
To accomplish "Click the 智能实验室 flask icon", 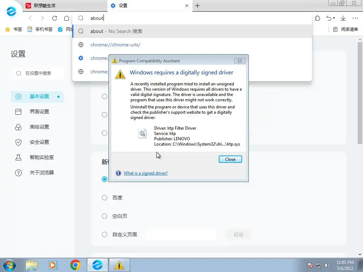I will pyautogui.click(x=18, y=158).
